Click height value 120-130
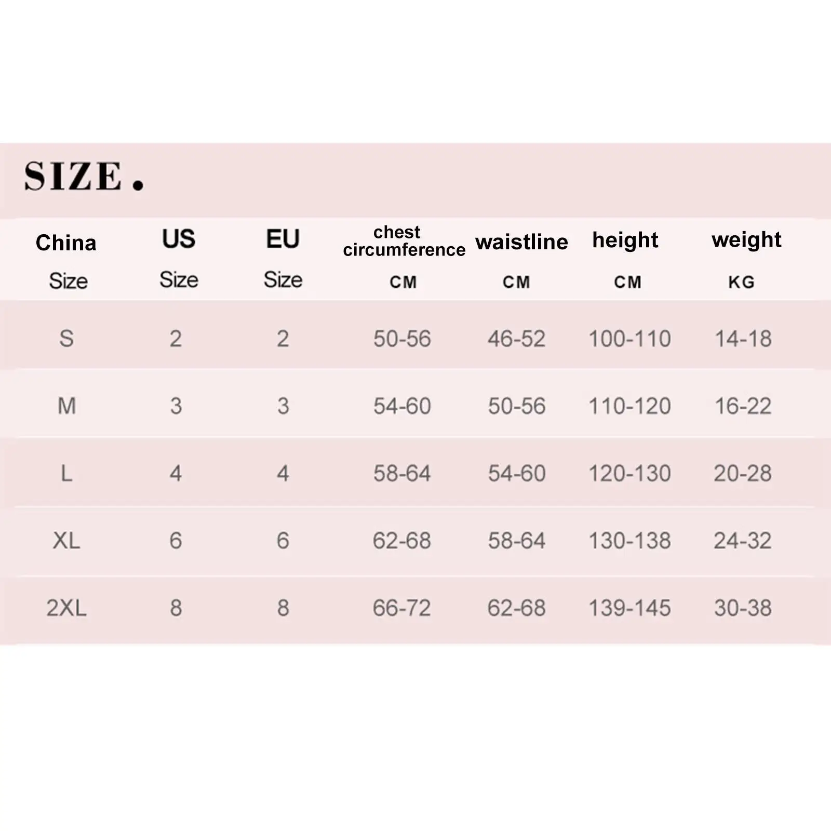This screenshot has height=831, width=831. [629, 473]
